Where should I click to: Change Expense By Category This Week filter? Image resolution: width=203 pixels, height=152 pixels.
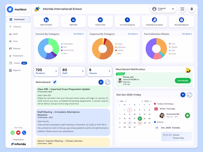pyautogui.click(x=133, y=34)
